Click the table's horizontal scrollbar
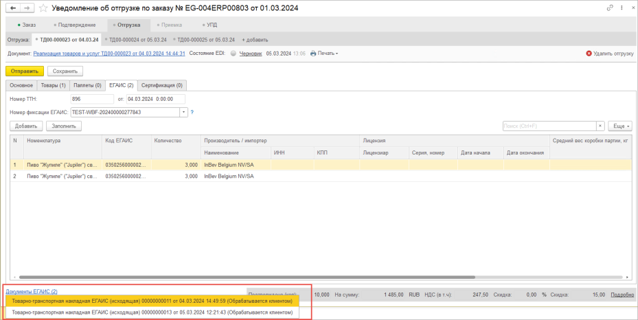638x320 pixels. point(247,277)
